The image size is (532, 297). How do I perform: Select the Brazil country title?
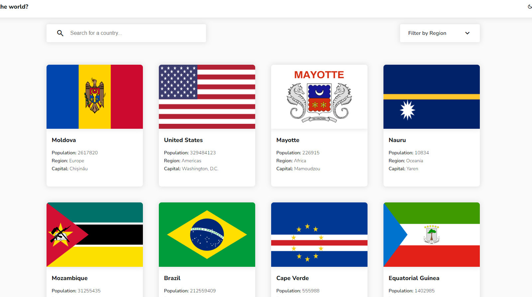pos(172,278)
